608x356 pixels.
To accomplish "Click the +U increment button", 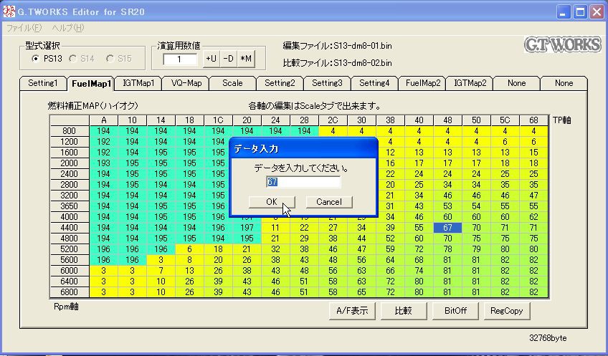I will (x=212, y=59).
